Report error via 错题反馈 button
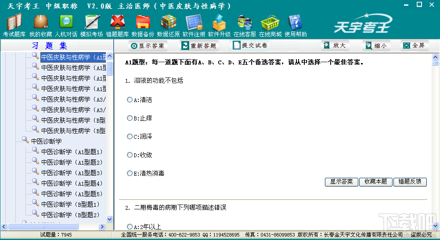Image resolution: width=440 pixels, height=240 pixels. point(410,182)
